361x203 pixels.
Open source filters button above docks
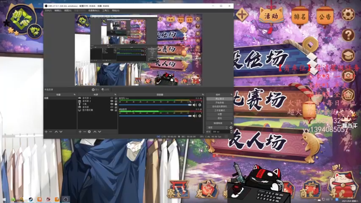(106, 89)
